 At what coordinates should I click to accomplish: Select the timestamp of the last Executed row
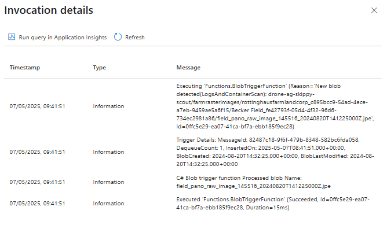(x=37, y=204)
